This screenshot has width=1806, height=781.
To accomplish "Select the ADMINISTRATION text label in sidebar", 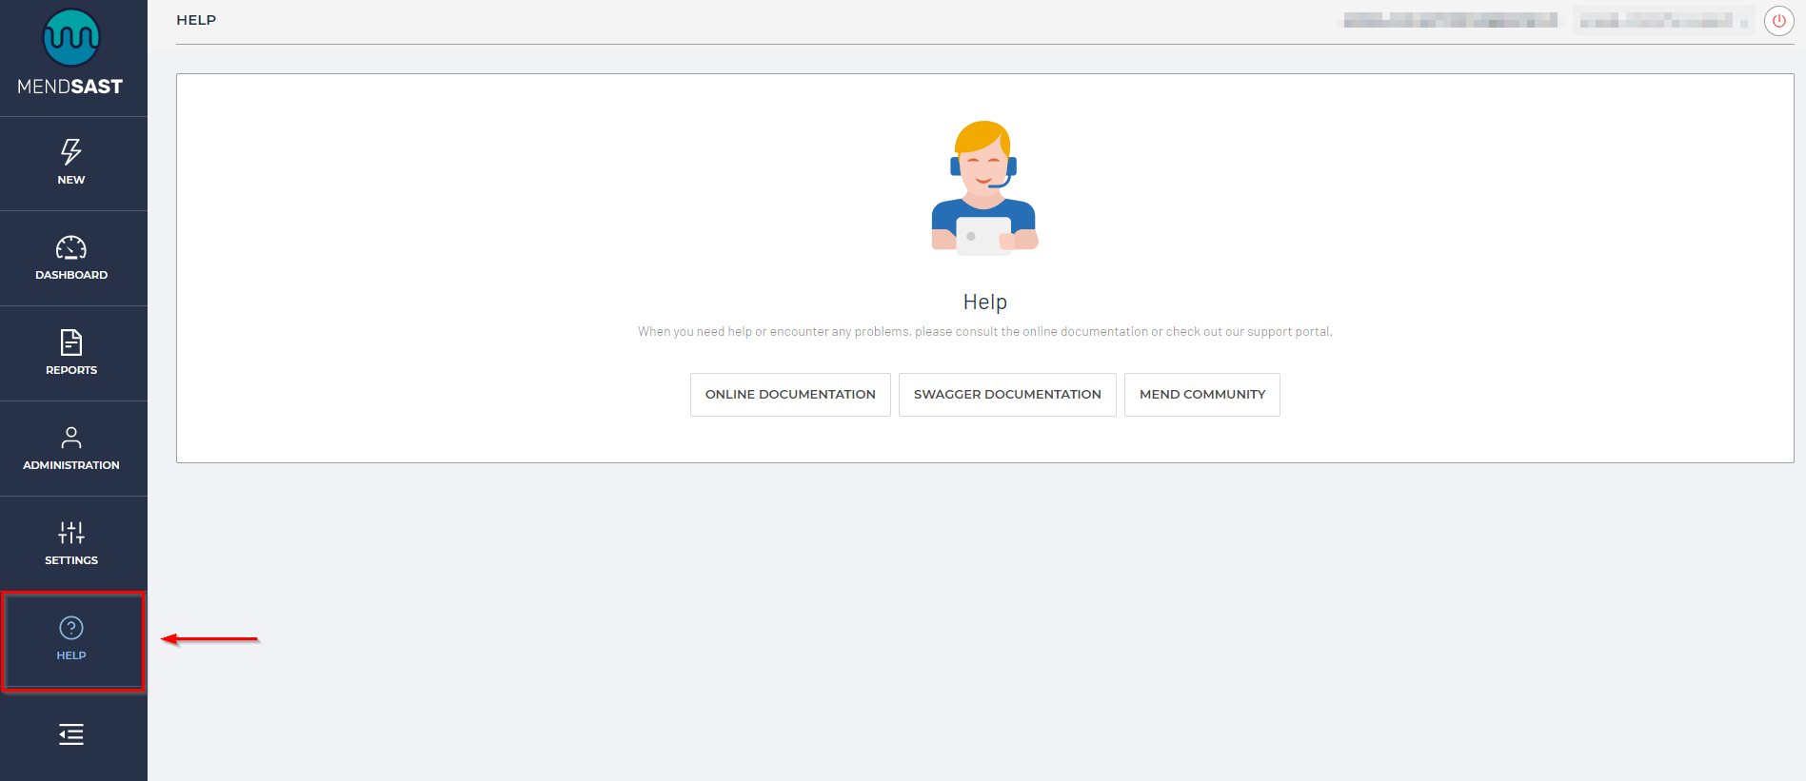I will point(71,465).
